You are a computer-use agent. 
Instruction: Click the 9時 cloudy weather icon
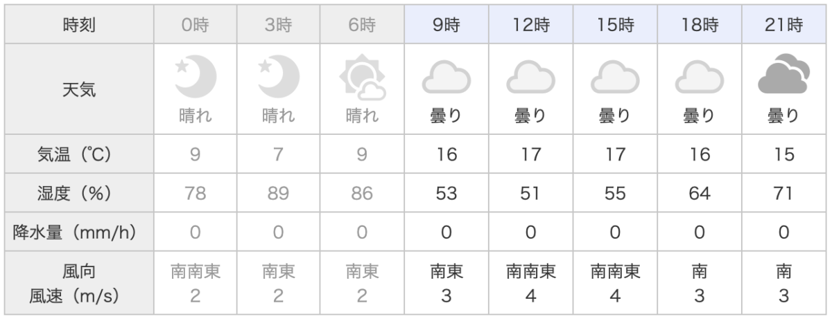click(446, 77)
